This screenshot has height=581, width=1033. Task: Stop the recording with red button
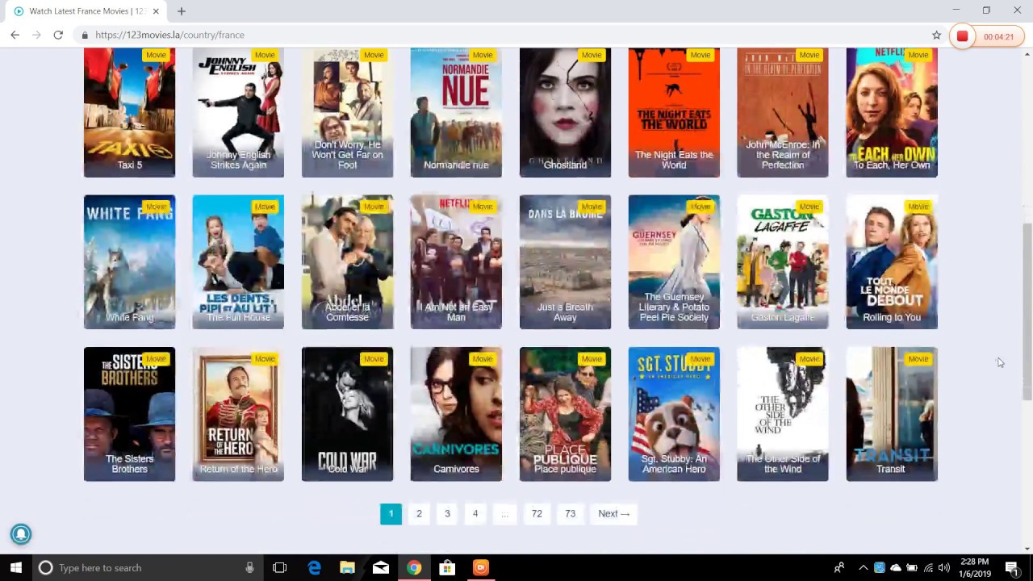(962, 36)
